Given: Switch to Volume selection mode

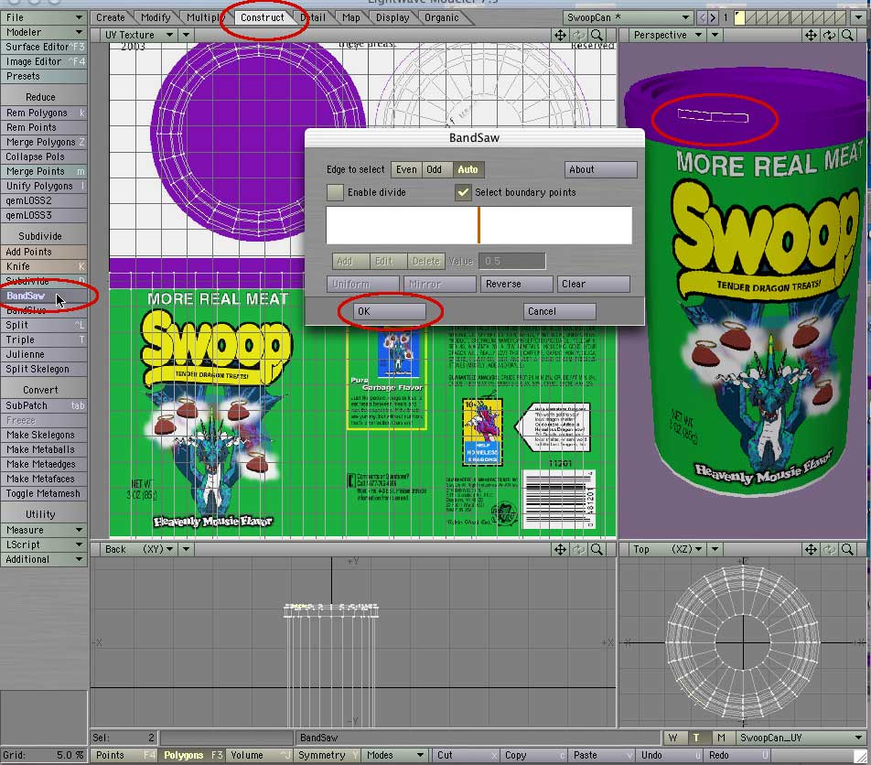Looking at the screenshot, I should tap(260, 755).
